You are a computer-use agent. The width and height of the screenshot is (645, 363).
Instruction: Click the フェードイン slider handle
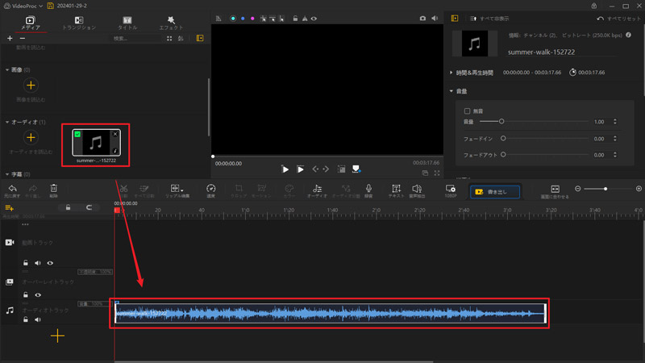click(x=502, y=138)
